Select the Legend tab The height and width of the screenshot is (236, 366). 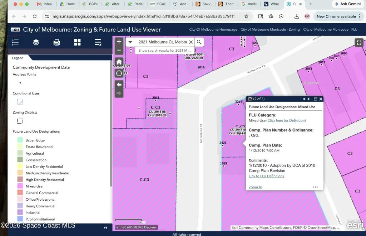pyautogui.click(x=18, y=58)
